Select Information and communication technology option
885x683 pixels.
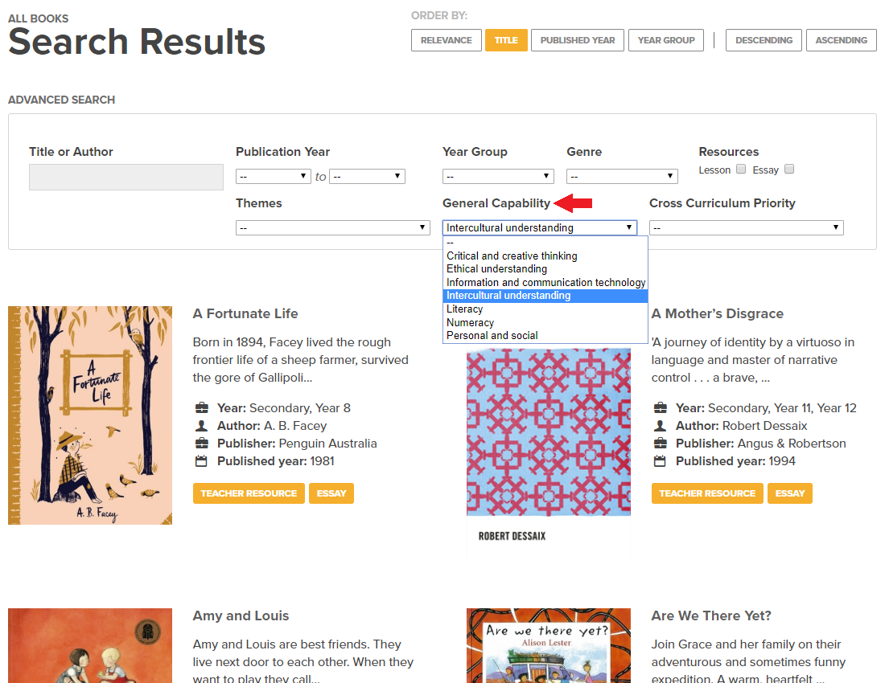click(x=545, y=282)
